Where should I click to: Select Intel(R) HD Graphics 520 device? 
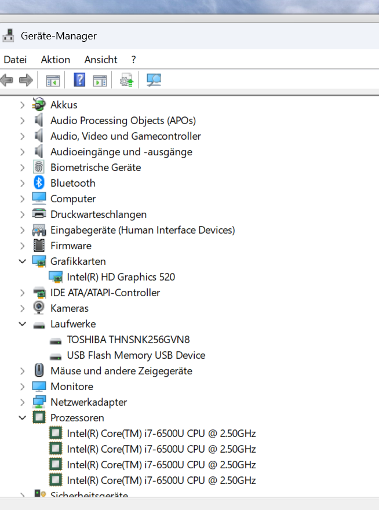121,277
